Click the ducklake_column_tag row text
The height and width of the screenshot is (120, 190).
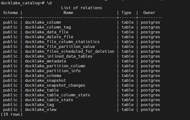48,27
